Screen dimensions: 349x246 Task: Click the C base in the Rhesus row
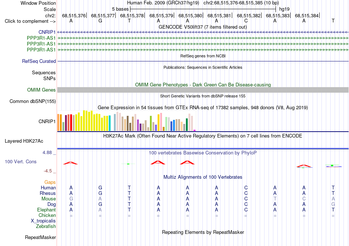(246, 193)
